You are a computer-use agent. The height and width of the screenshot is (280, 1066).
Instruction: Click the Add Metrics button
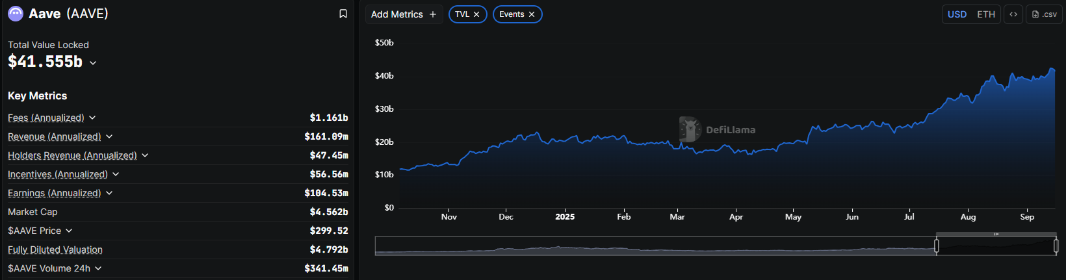(x=404, y=14)
